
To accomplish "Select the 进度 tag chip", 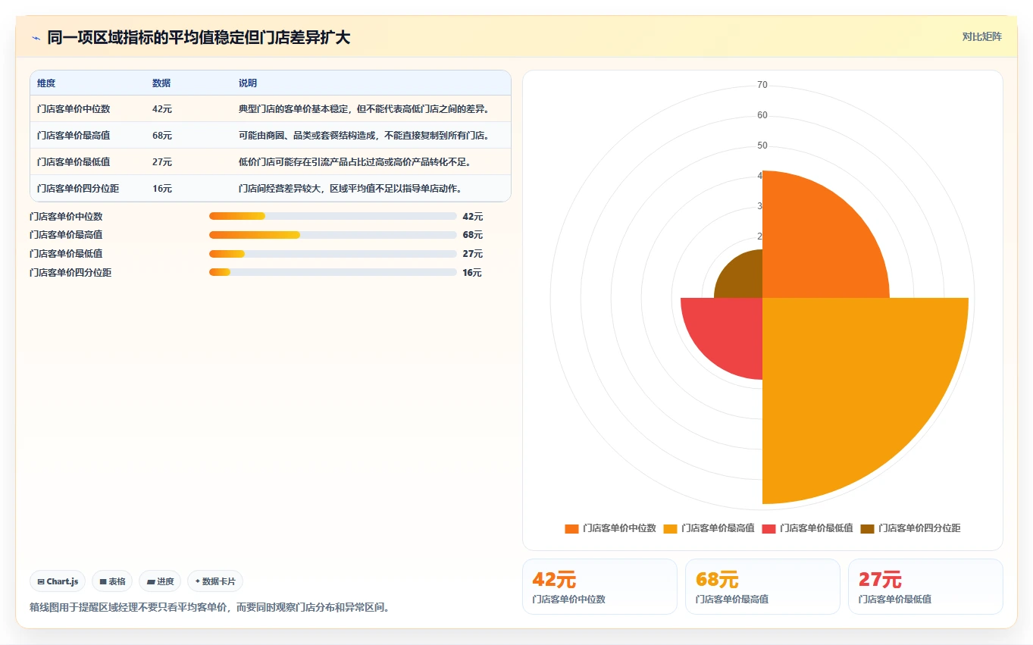I will point(160,581).
